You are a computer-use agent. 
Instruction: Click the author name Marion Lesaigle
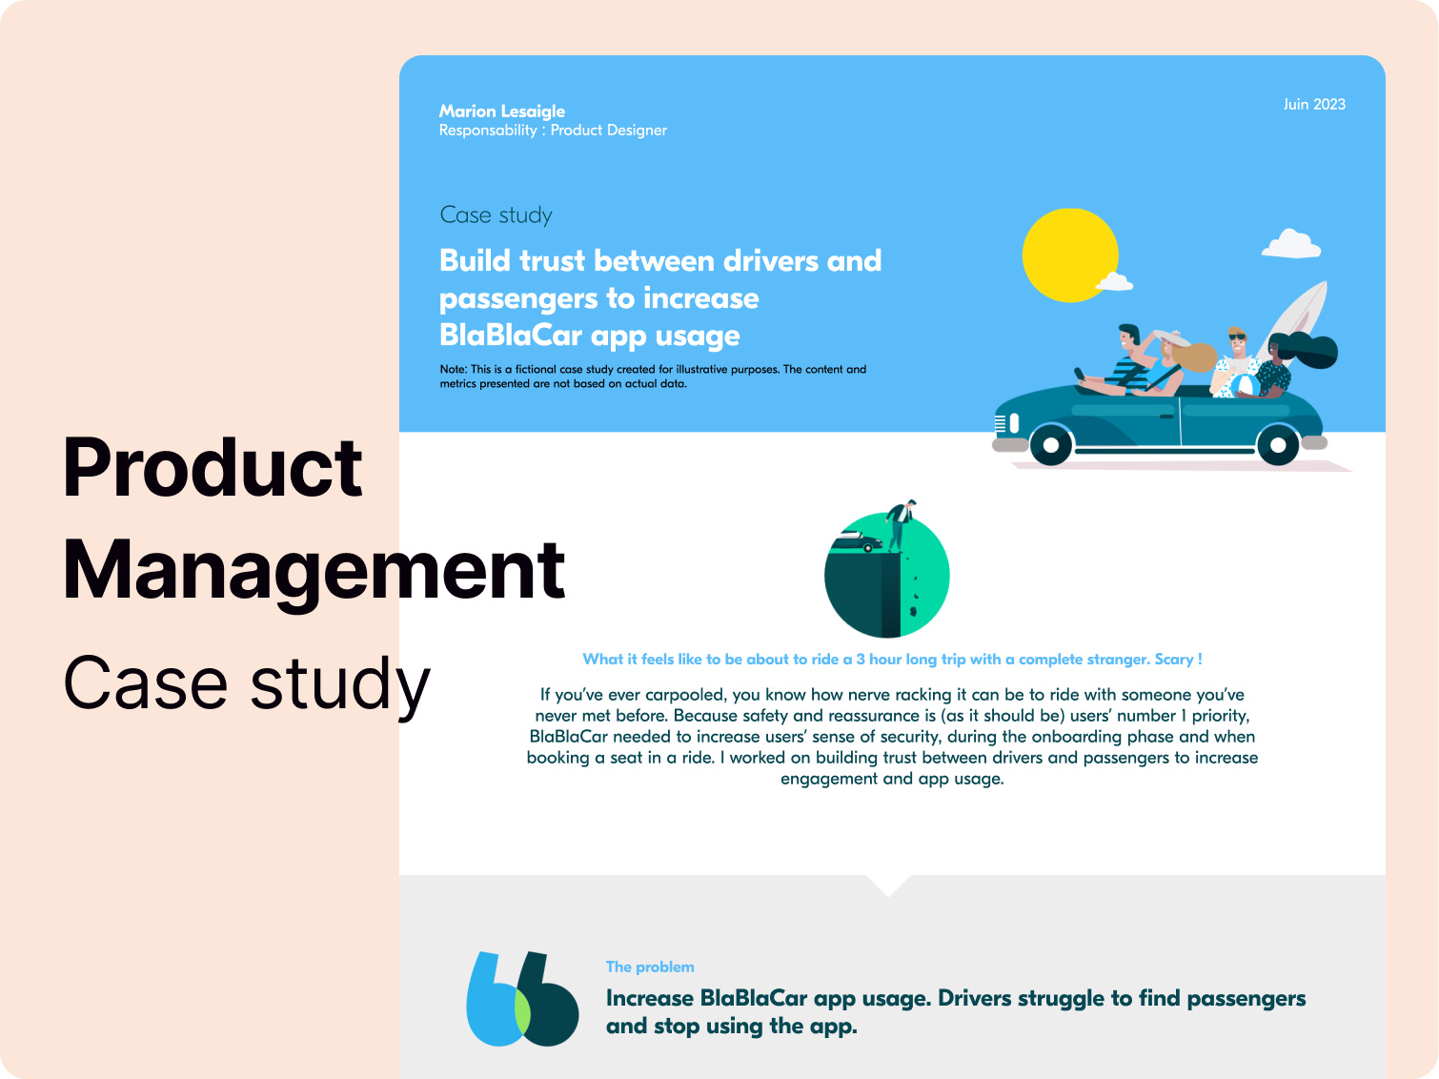(499, 111)
